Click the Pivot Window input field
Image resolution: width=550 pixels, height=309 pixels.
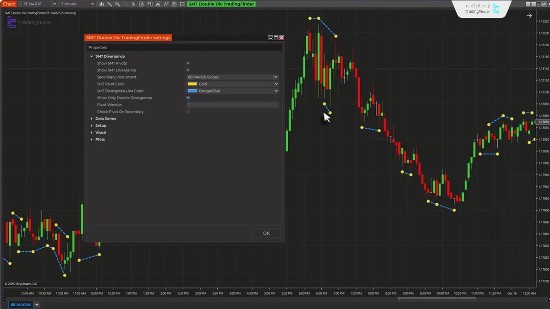232,105
